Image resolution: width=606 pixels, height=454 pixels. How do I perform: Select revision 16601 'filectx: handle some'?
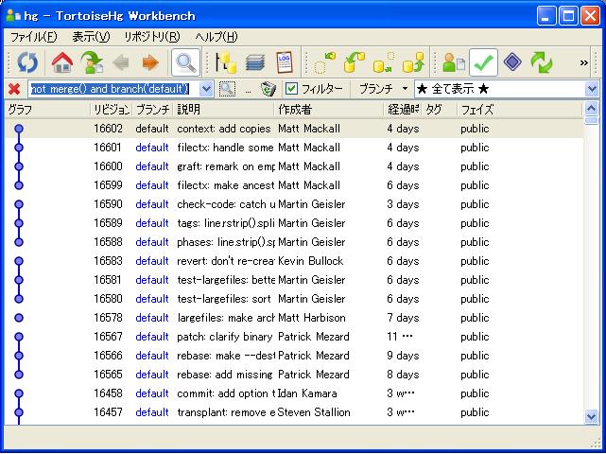click(x=294, y=148)
